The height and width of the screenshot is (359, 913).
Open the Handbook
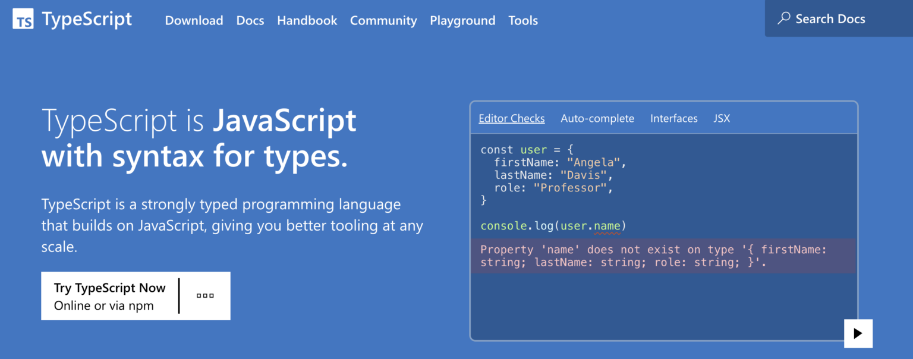pos(307,20)
